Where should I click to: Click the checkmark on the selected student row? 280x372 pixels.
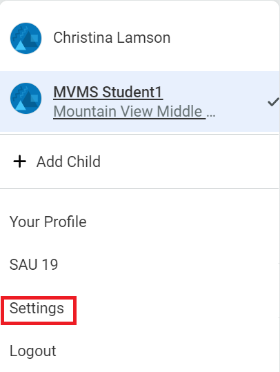273,102
